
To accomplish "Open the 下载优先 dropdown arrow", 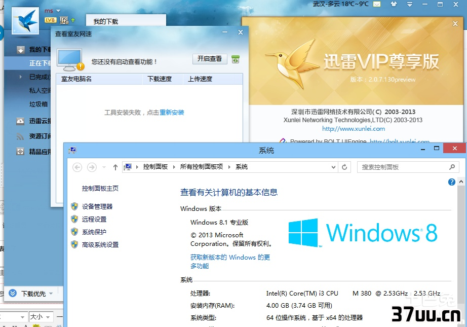I will coord(51,294).
